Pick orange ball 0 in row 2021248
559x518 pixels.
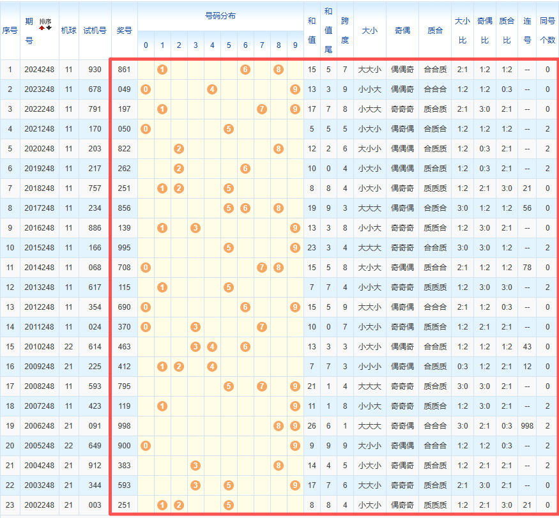[146, 128]
